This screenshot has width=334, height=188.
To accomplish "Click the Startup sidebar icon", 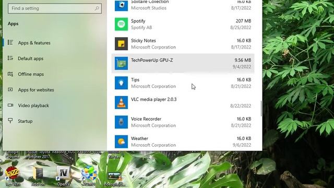I will pyautogui.click(x=10, y=121).
